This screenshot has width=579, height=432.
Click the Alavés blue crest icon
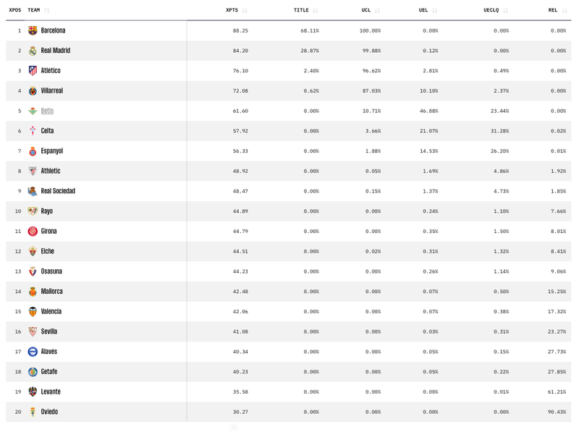click(x=33, y=352)
